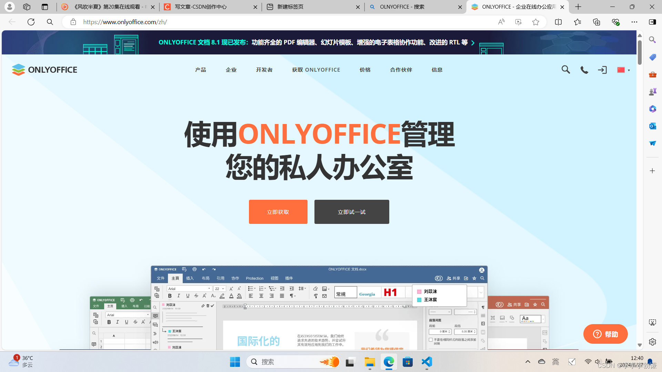Click the 立即试一试 button

tap(352, 212)
